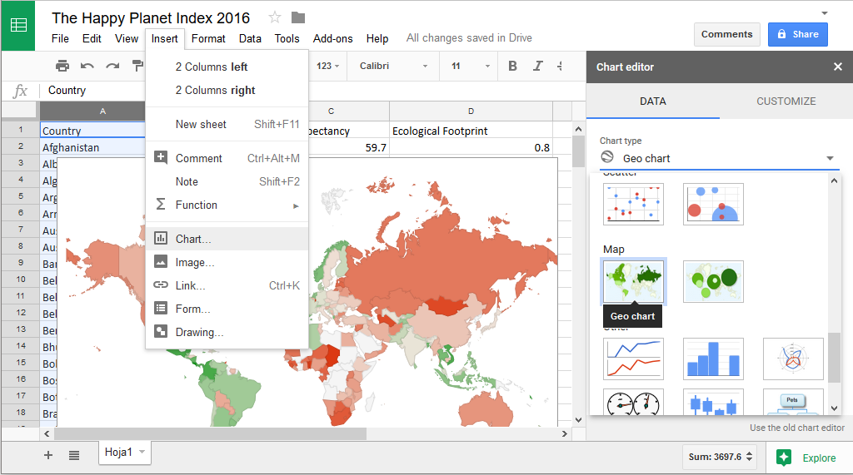Select the Geo chart thumbnail
853x475 pixels.
click(x=633, y=281)
